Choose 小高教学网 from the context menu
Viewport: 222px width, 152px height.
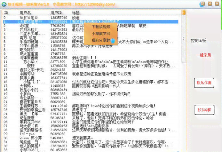coord(101,34)
